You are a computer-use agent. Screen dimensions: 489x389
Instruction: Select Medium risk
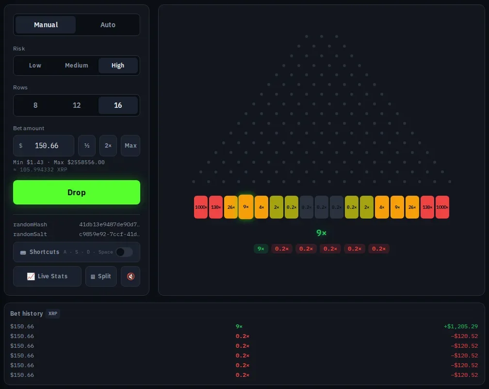pyautogui.click(x=77, y=65)
